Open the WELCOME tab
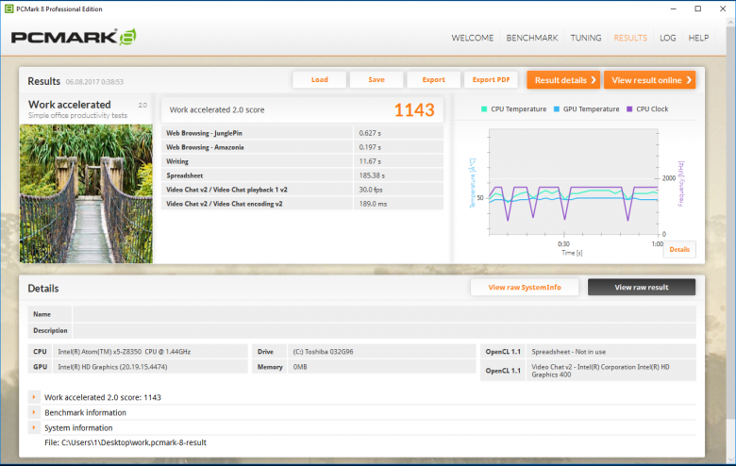This screenshot has height=466, width=736. pyautogui.click(x=472, y=38)
